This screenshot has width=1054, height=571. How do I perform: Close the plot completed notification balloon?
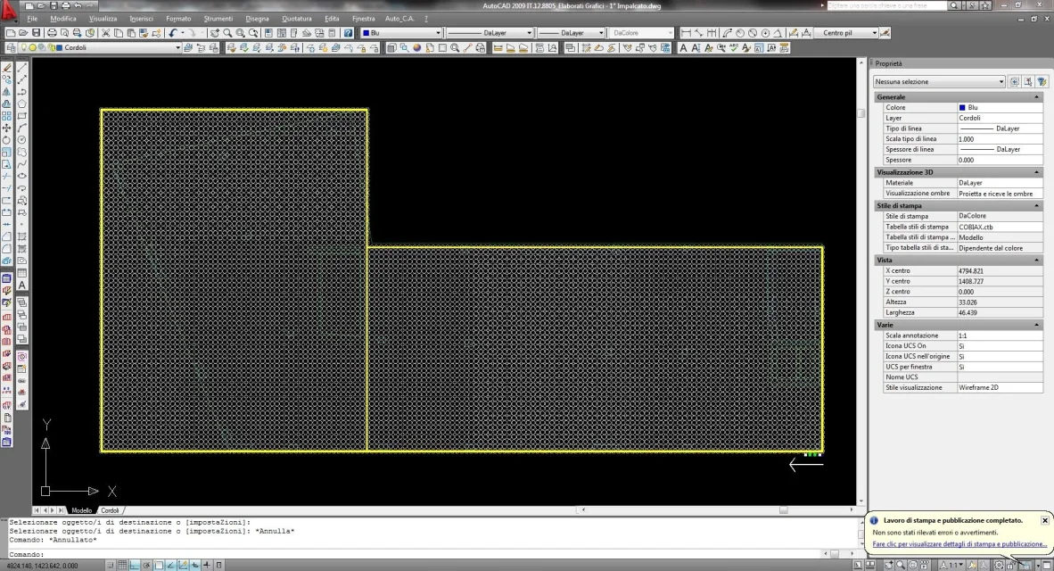1044,520
